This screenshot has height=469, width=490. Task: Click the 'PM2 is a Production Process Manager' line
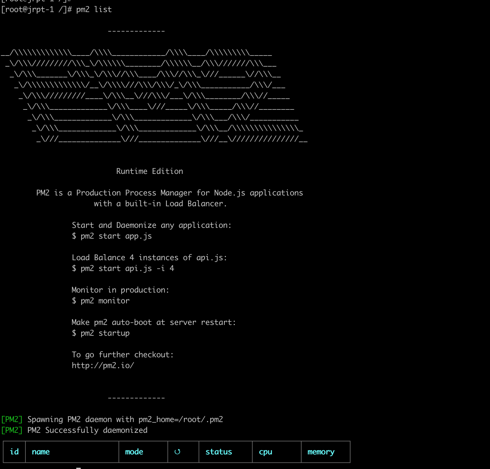click(170, 193)
